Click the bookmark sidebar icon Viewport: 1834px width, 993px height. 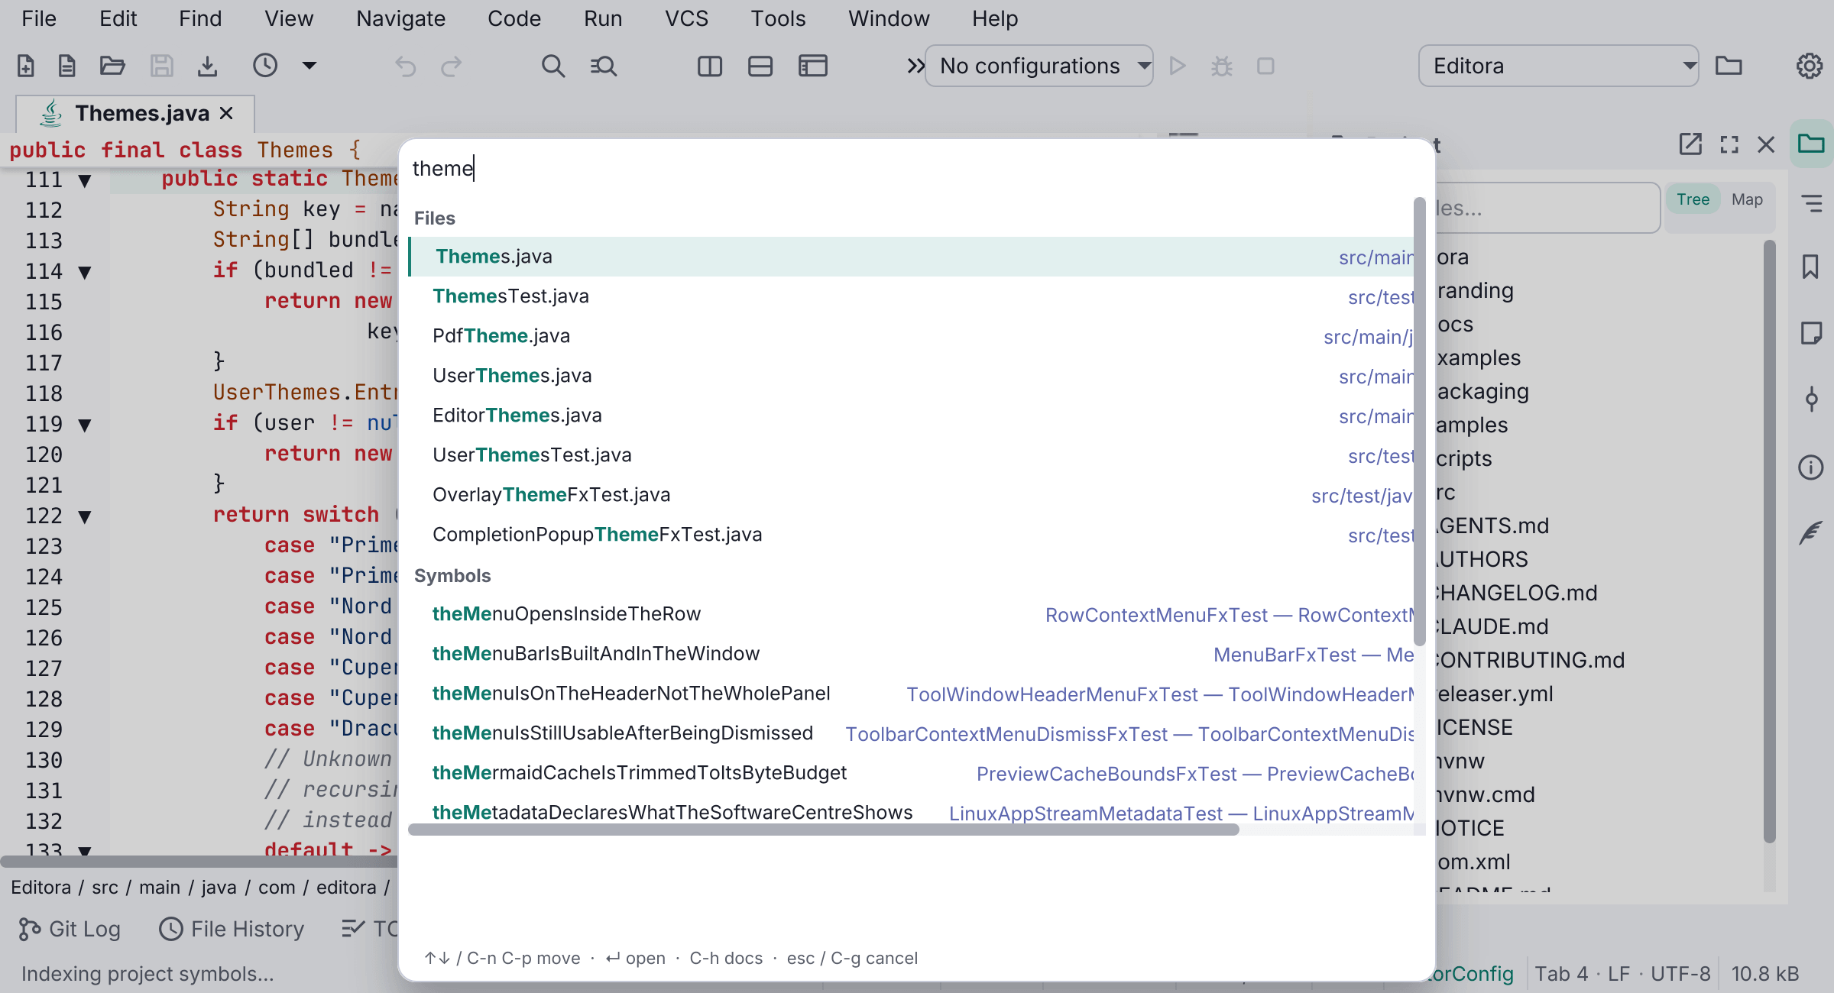click(x=1810, y=267)
